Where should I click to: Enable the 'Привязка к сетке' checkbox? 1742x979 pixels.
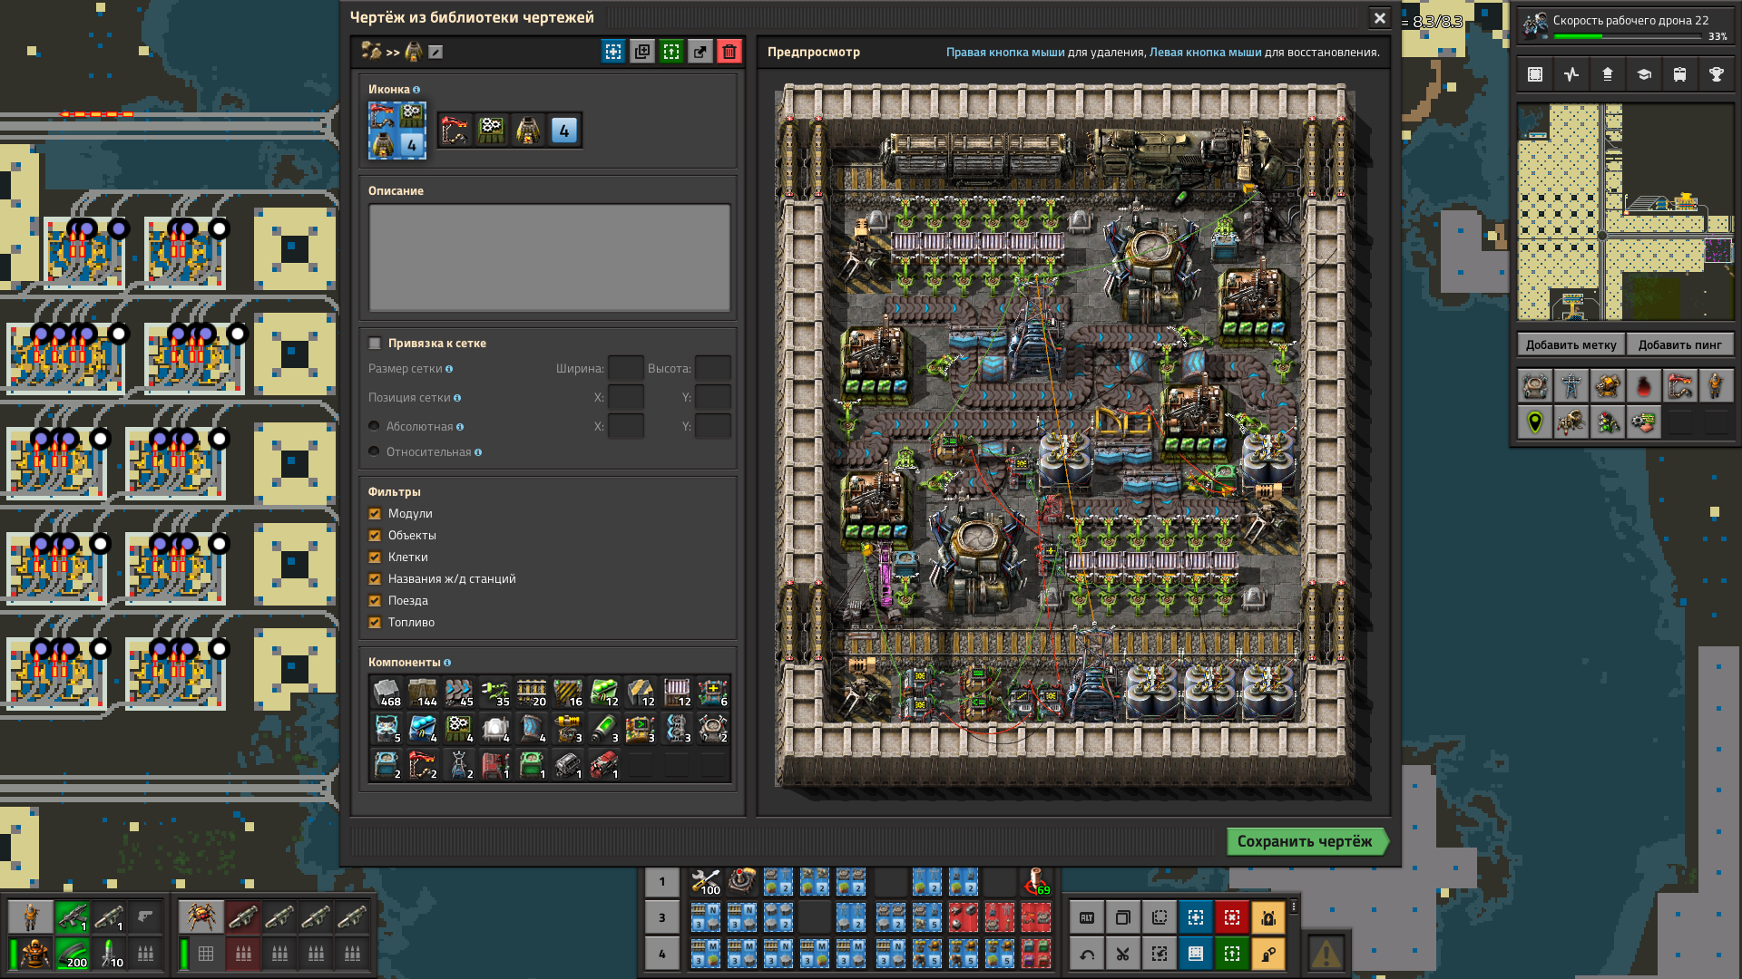pyautogui.click(x=375, y=343)
